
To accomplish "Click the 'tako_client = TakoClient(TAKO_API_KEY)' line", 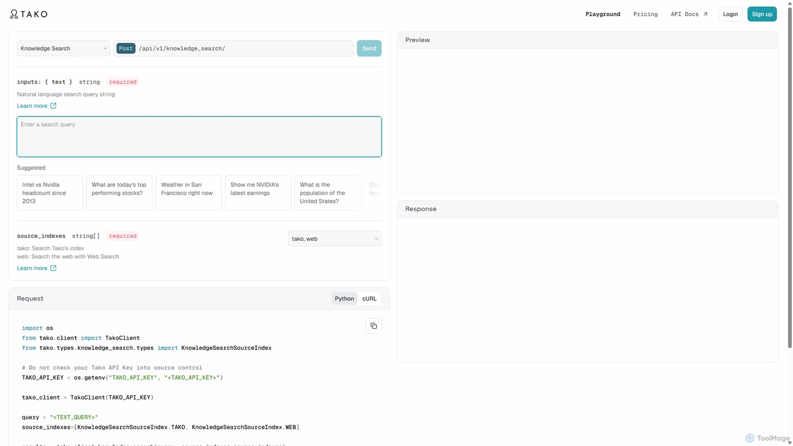I will [88, 398].
